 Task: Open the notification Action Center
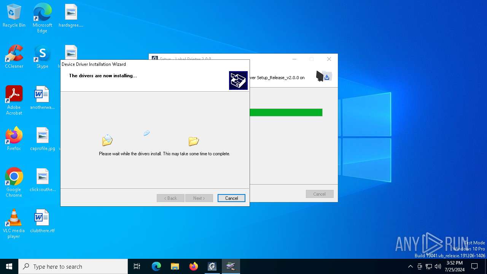click(474, 266)
